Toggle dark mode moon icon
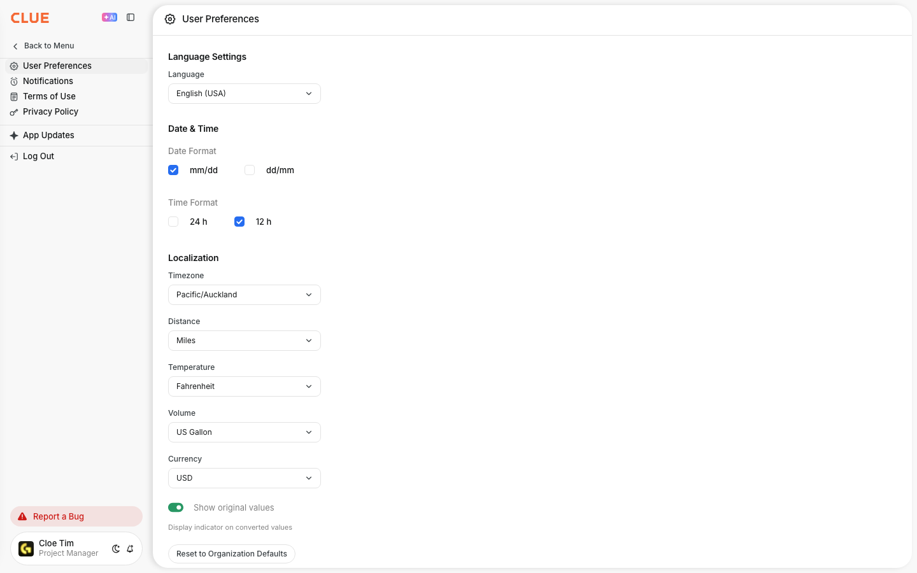 (116, 549)
